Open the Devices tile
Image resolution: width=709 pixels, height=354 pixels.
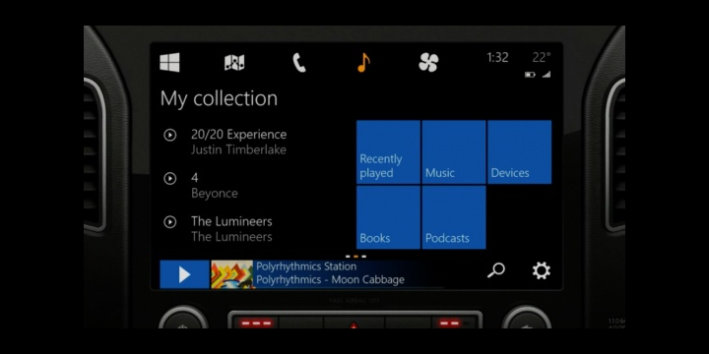click(x=520, y=151)
